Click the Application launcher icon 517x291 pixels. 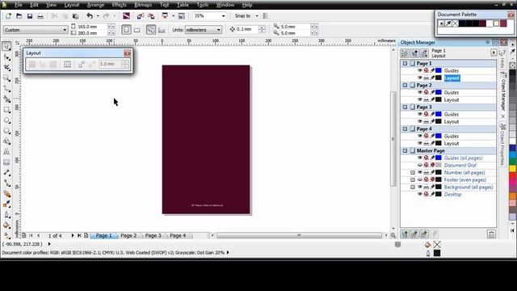click(165, 16)
